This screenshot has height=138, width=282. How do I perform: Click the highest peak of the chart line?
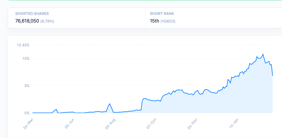coord(263,54)
